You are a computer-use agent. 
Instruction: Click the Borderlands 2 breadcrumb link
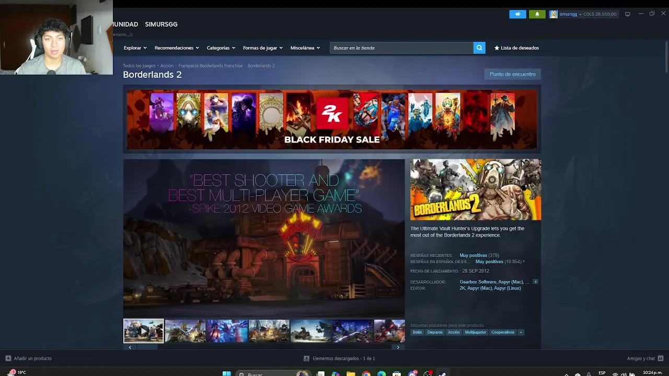pos(261,66)
